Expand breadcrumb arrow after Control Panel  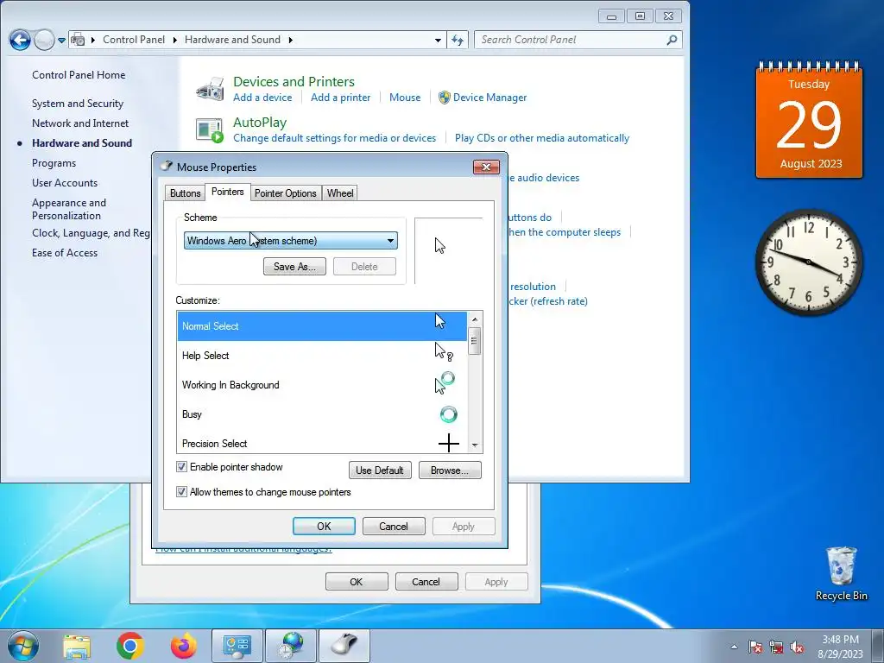174,40
